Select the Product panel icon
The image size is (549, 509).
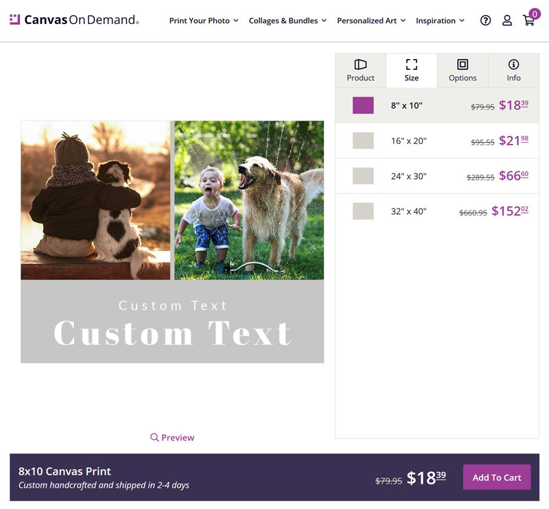click(x=360, y=64)
